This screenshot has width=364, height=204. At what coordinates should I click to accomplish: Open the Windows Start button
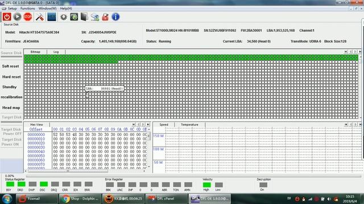point(7,199)
